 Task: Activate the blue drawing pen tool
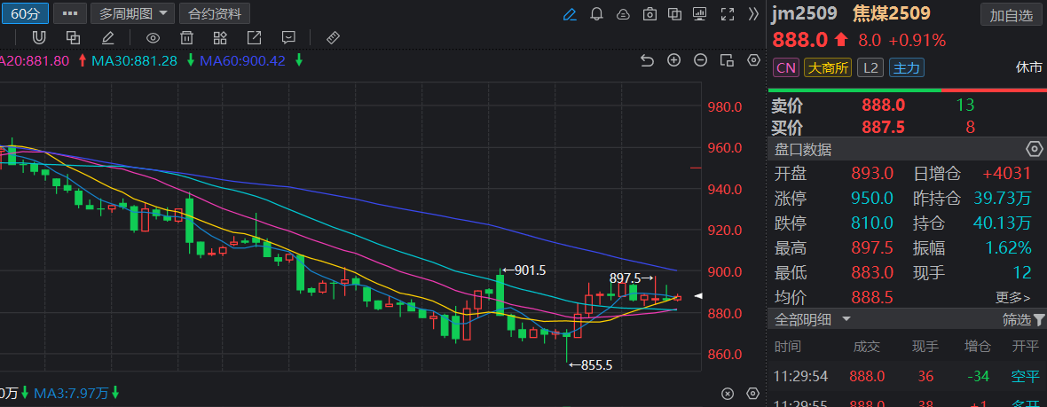pyautogui.click(x=570, y=14)
